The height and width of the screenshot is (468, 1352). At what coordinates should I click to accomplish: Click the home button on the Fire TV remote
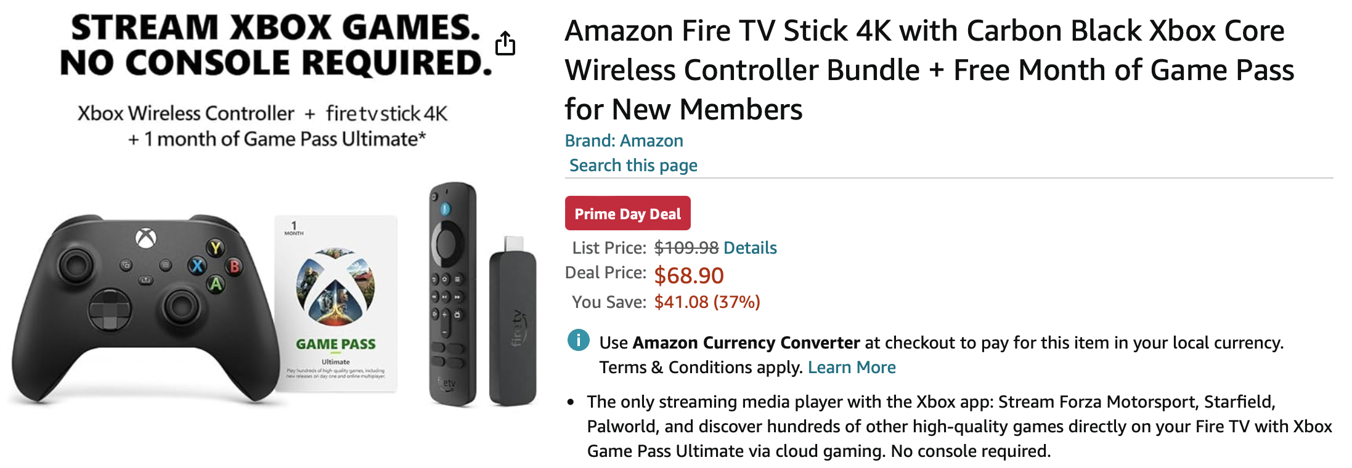tap(445, 278)
